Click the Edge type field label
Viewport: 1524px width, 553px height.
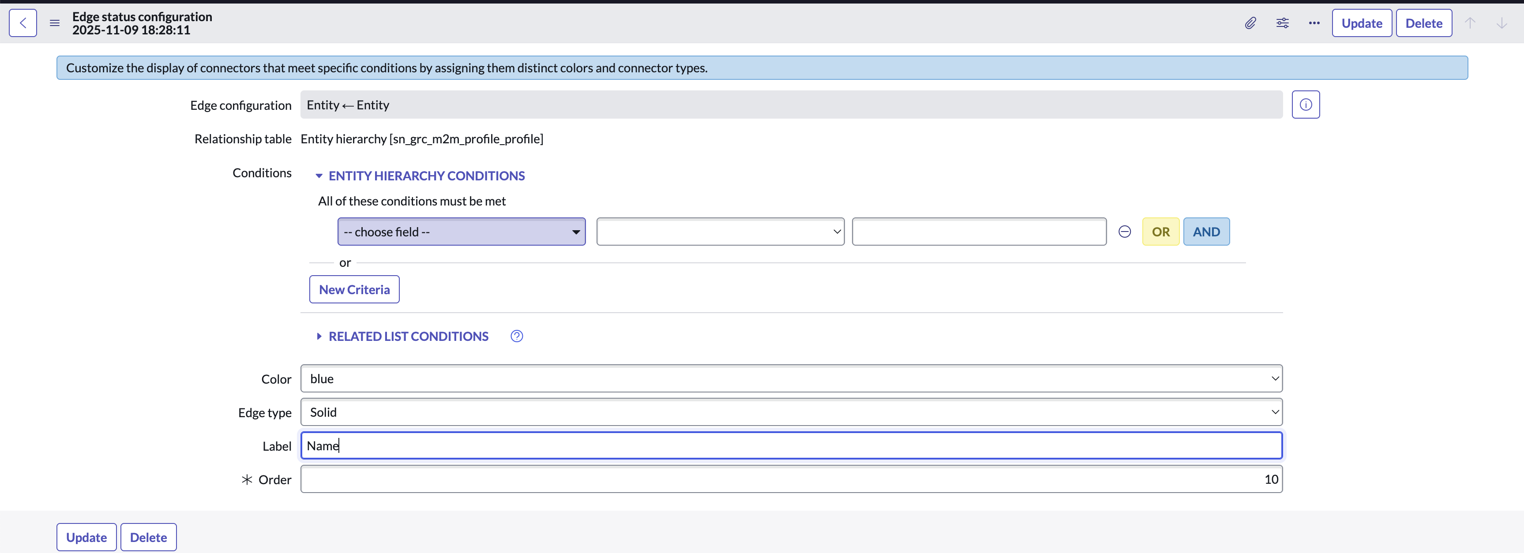[x=265, y=413]
